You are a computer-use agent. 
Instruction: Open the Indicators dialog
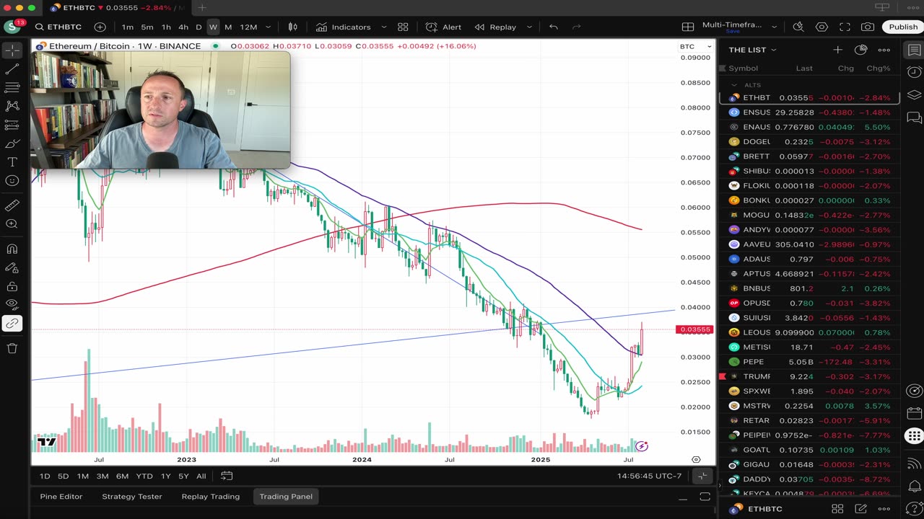pyautogui.click(x=343, y=27)
